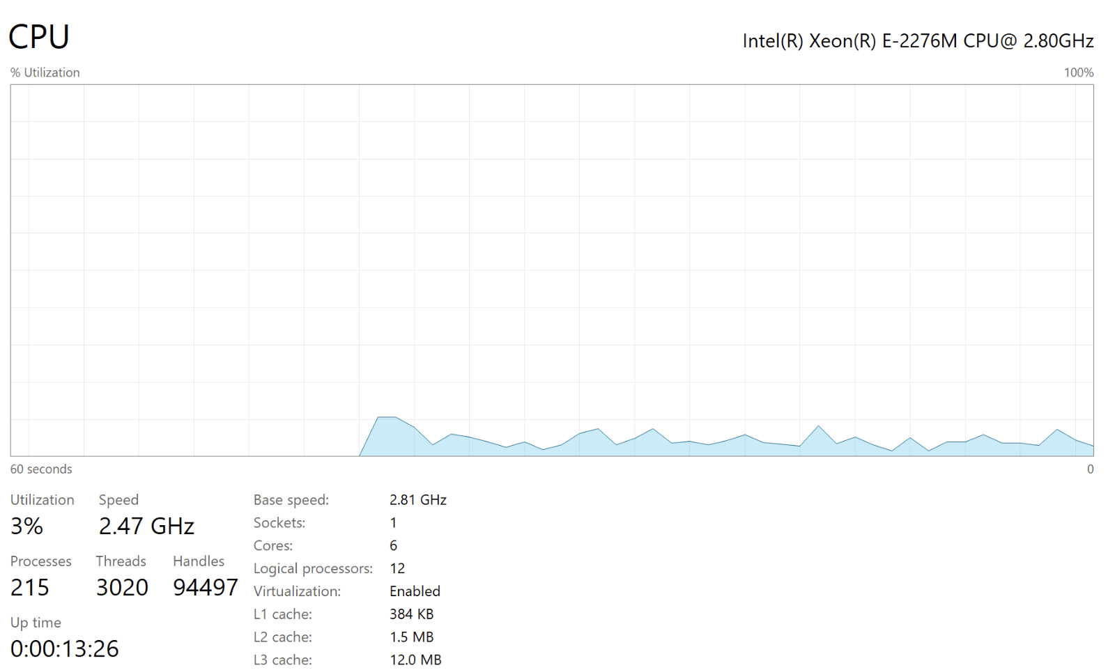
Task: Select the Sockets value 1
Action: pos(394,523)
